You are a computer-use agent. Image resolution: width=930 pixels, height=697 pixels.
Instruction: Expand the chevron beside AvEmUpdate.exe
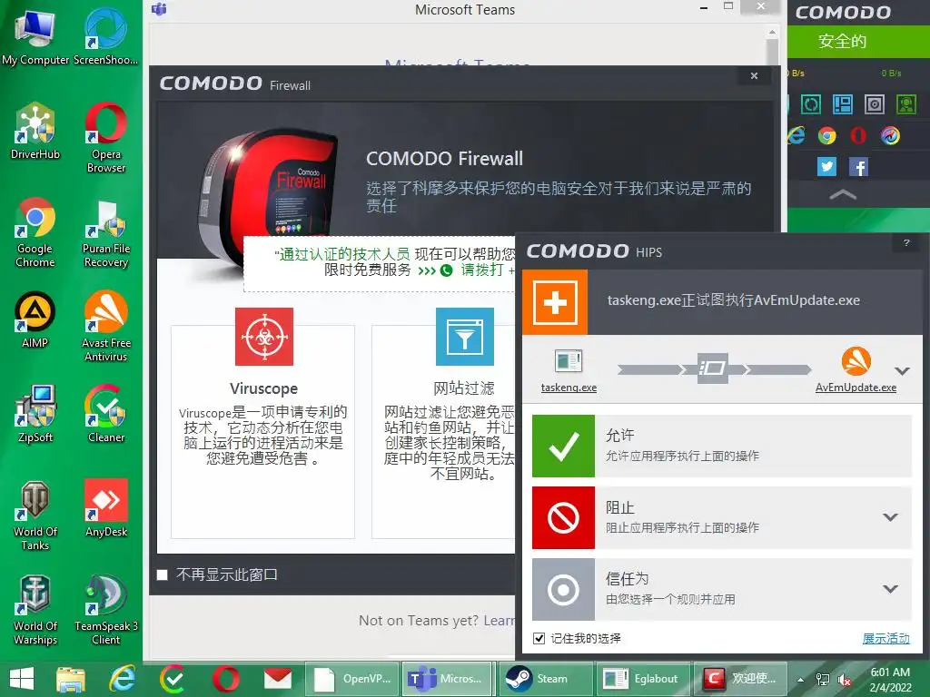click(x=902, y=371)
